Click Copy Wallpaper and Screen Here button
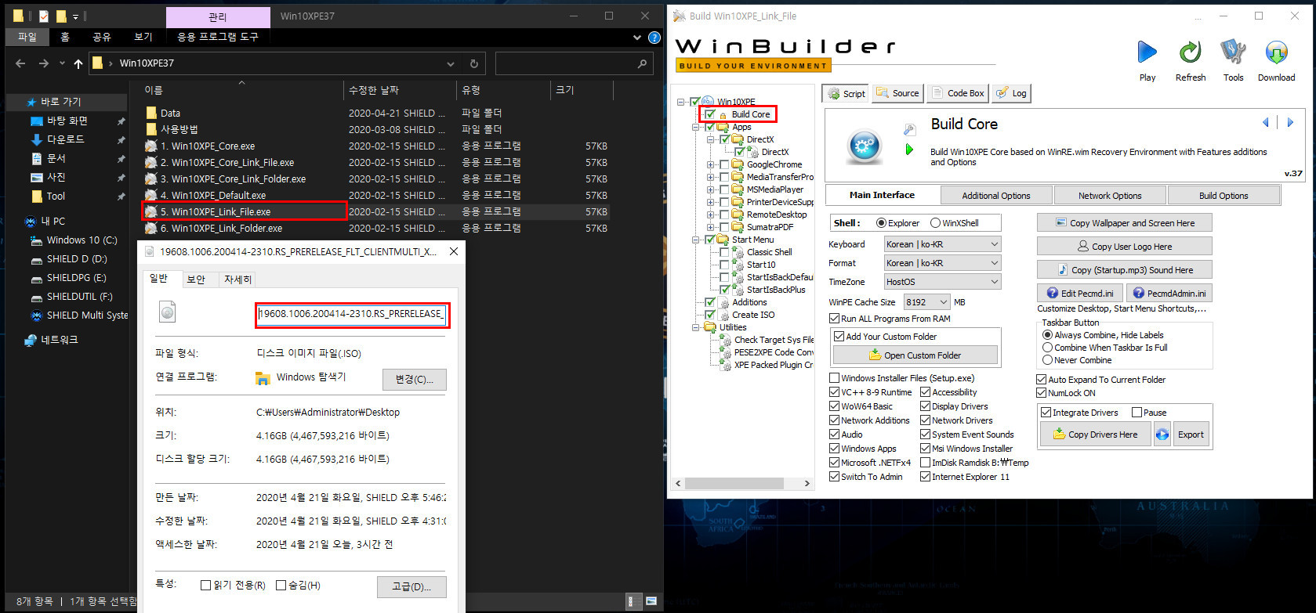This screenshot has height=613, width=1316. 1125,223
